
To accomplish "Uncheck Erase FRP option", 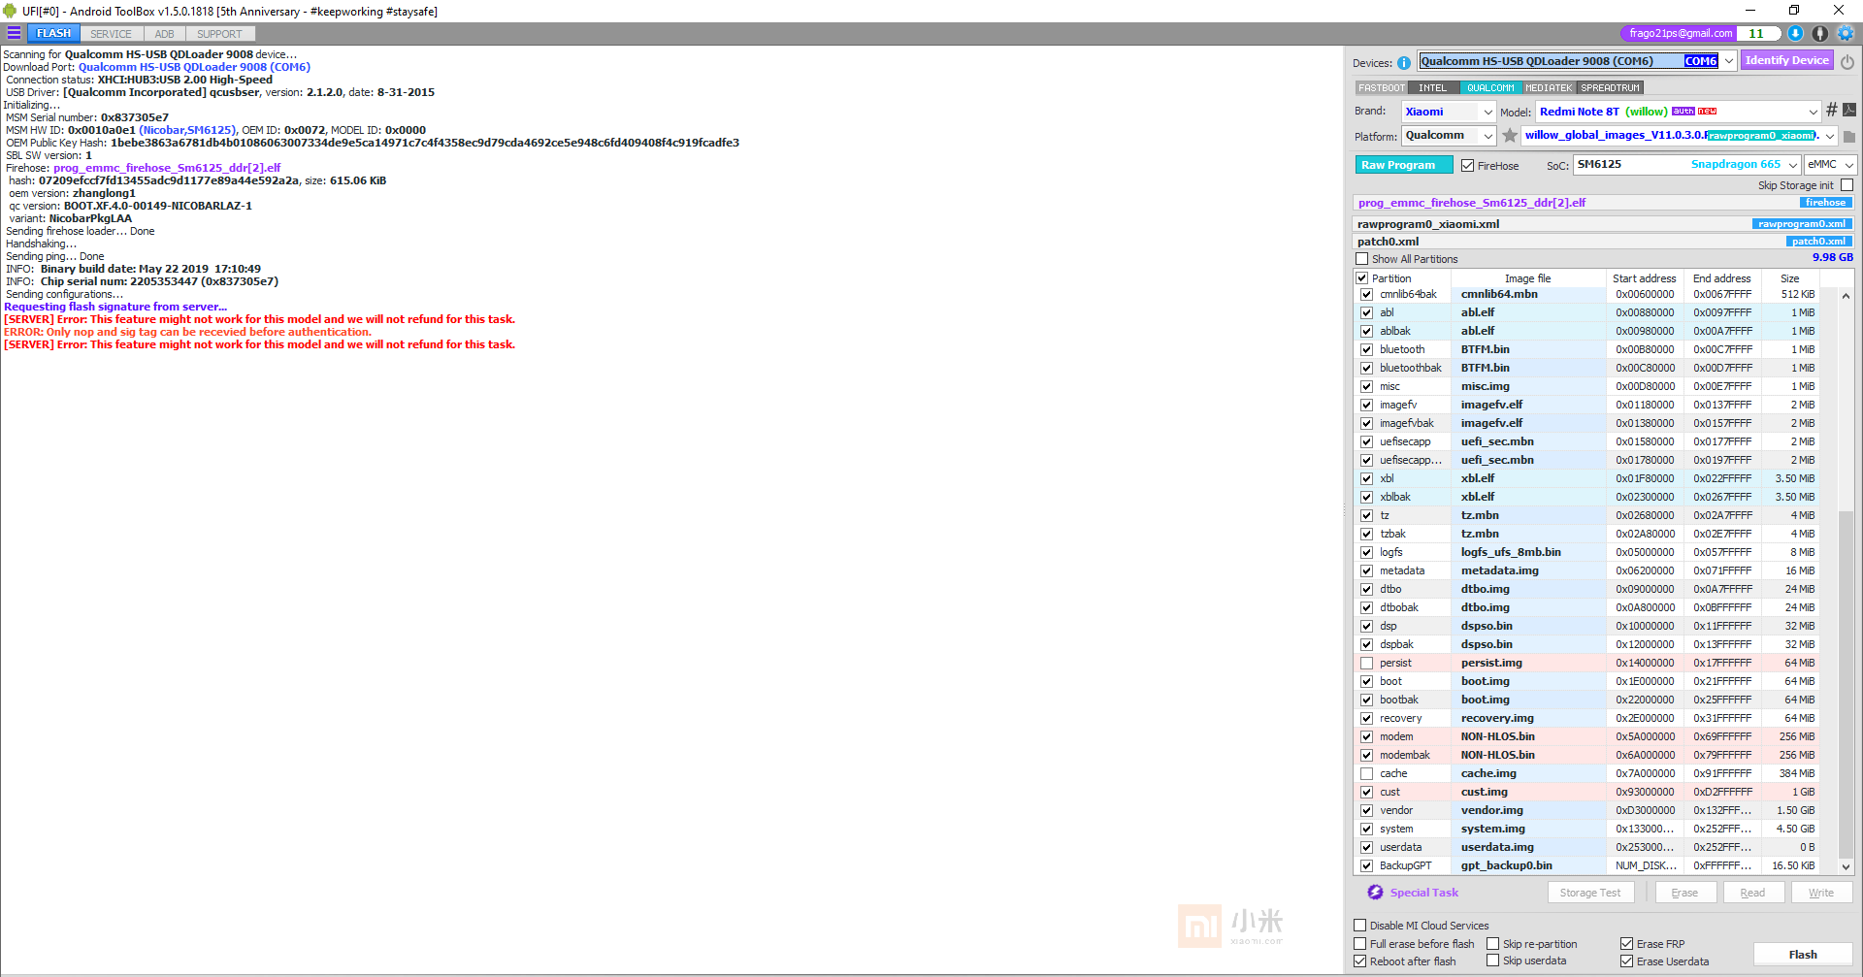I will point(1627,944).
